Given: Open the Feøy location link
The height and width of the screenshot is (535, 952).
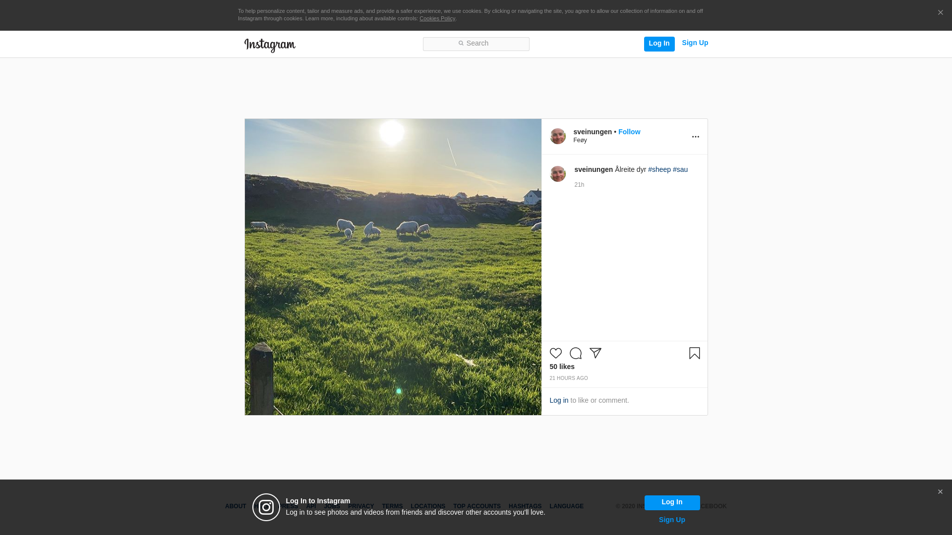Looking at the screenshot, I should (x=580, y=140).
